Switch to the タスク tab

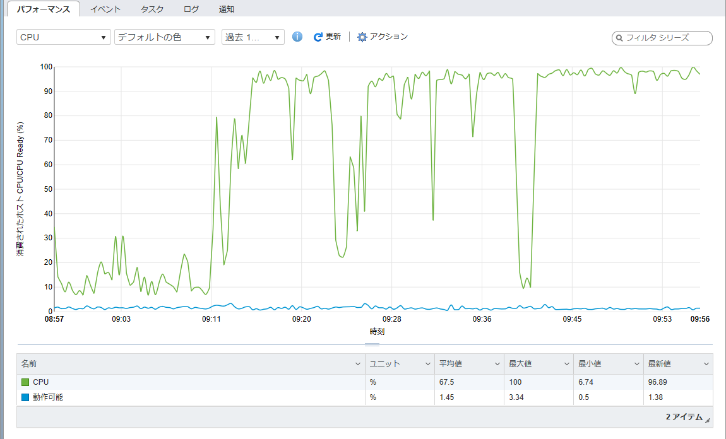tap(152, 9)
